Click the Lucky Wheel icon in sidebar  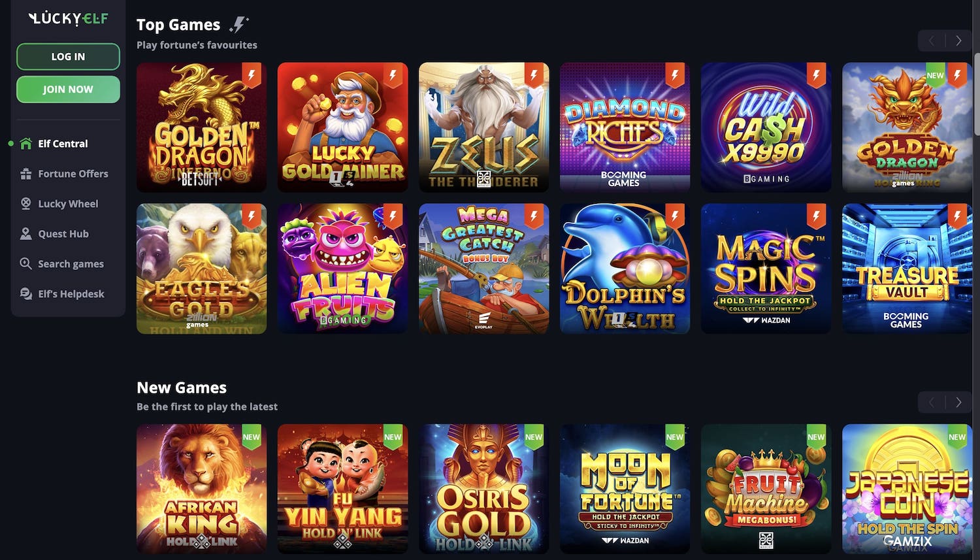pos(26,204)
